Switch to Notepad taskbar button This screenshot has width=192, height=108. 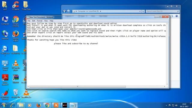click(x=73, y=105)
